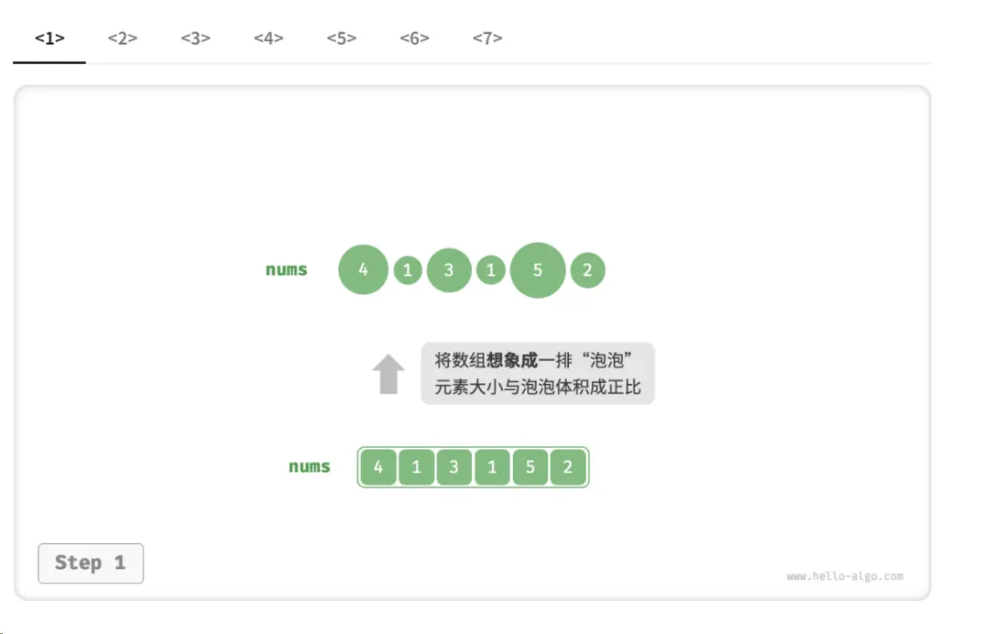Switch to tab <2>
The width and height of the screenshot is (1006, 634).
point(122,38)
